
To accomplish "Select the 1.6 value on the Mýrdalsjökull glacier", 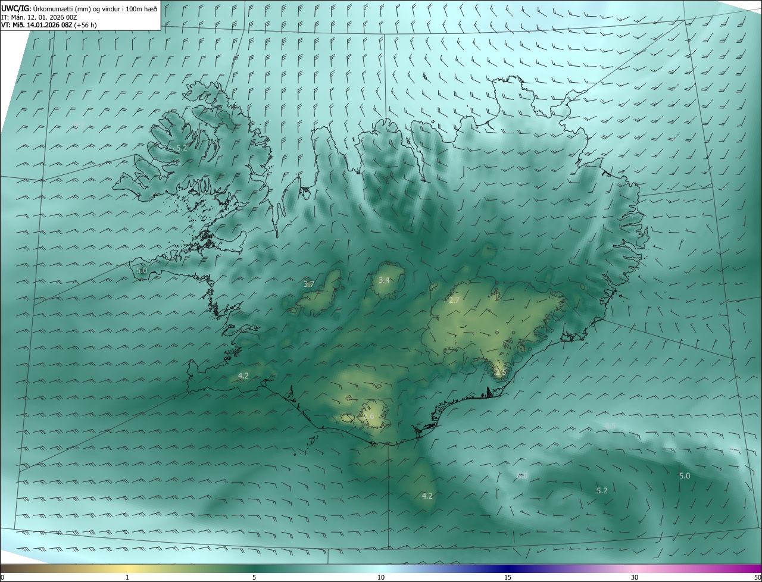I will 368,417.
